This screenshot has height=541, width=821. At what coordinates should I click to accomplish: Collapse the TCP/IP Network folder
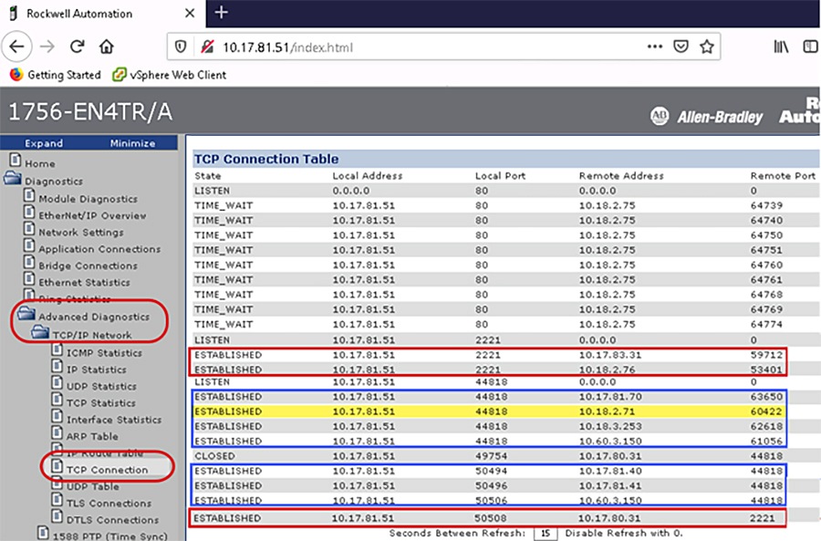[x=40, y=332]
